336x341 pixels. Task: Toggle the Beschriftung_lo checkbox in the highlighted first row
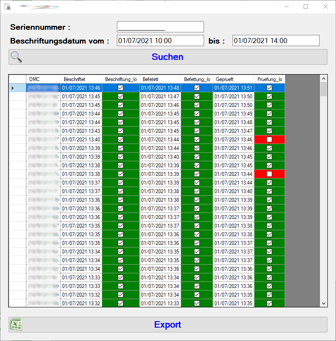(x=121, y=88)
